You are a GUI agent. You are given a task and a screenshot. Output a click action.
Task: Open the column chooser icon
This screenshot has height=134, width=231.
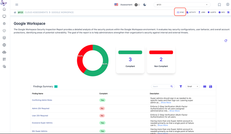coord(205,86)
